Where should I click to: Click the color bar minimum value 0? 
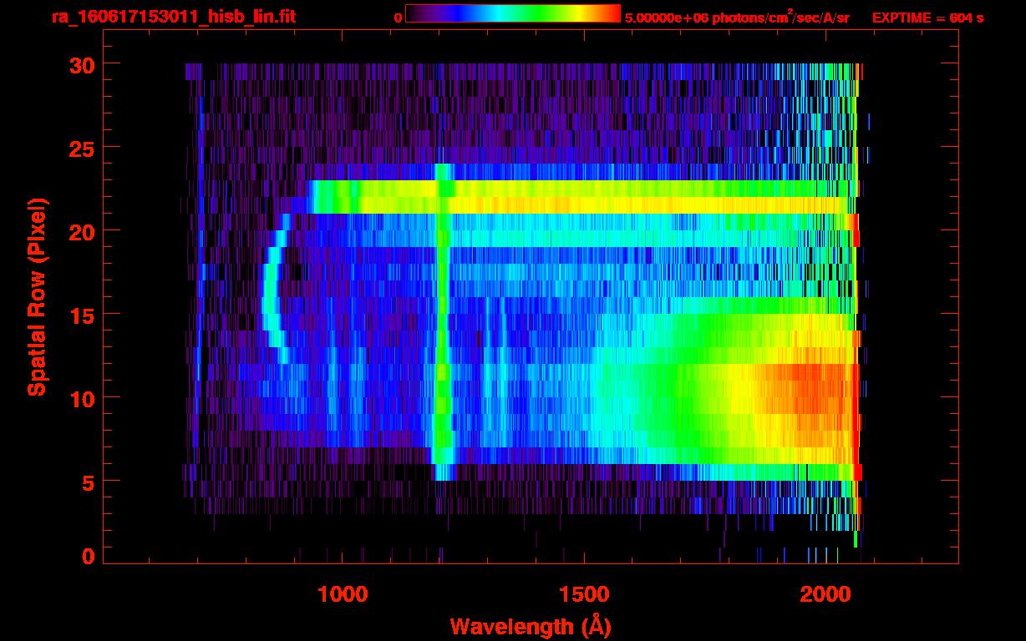click(x=399, y=18)
